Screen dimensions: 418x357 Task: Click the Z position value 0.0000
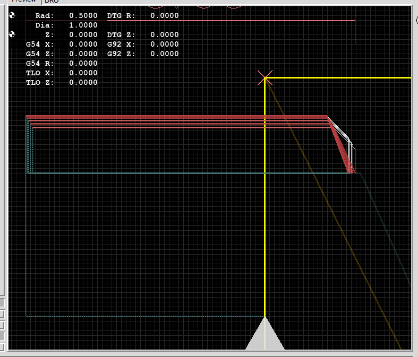tap(83, 35)
